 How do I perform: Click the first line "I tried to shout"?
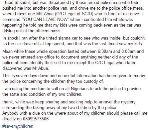(71, 3)
